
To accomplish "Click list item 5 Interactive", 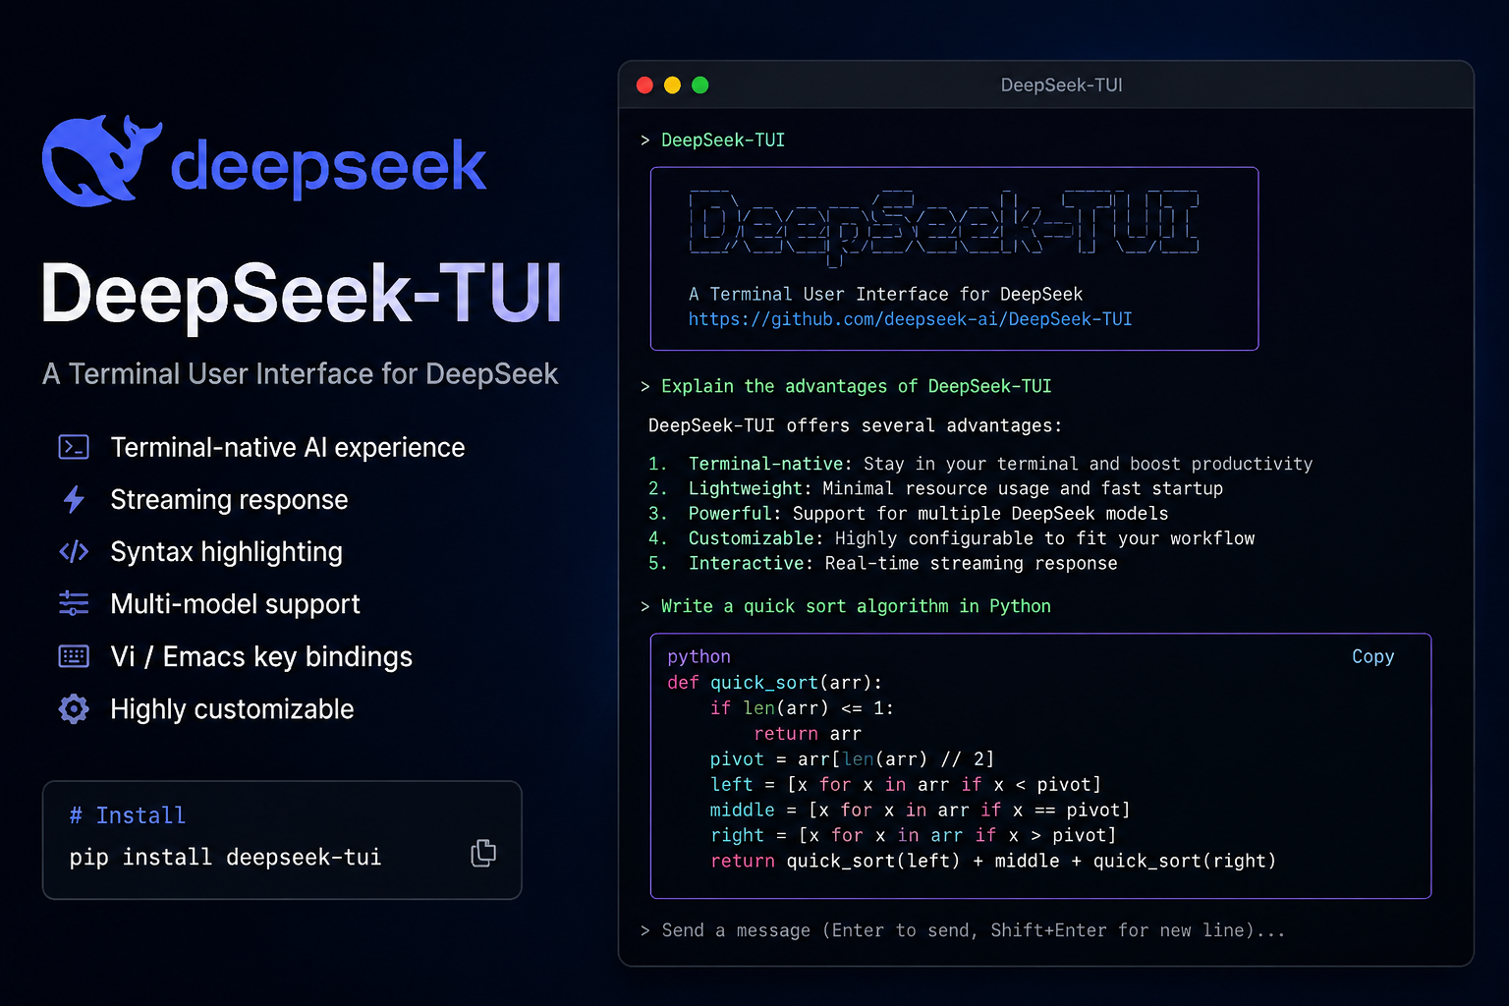I will point(883,563).
